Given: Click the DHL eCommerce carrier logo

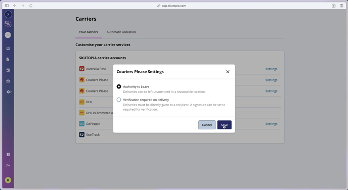Looking at the screenshot, I should pyautogui.click(x=82, y=113).
